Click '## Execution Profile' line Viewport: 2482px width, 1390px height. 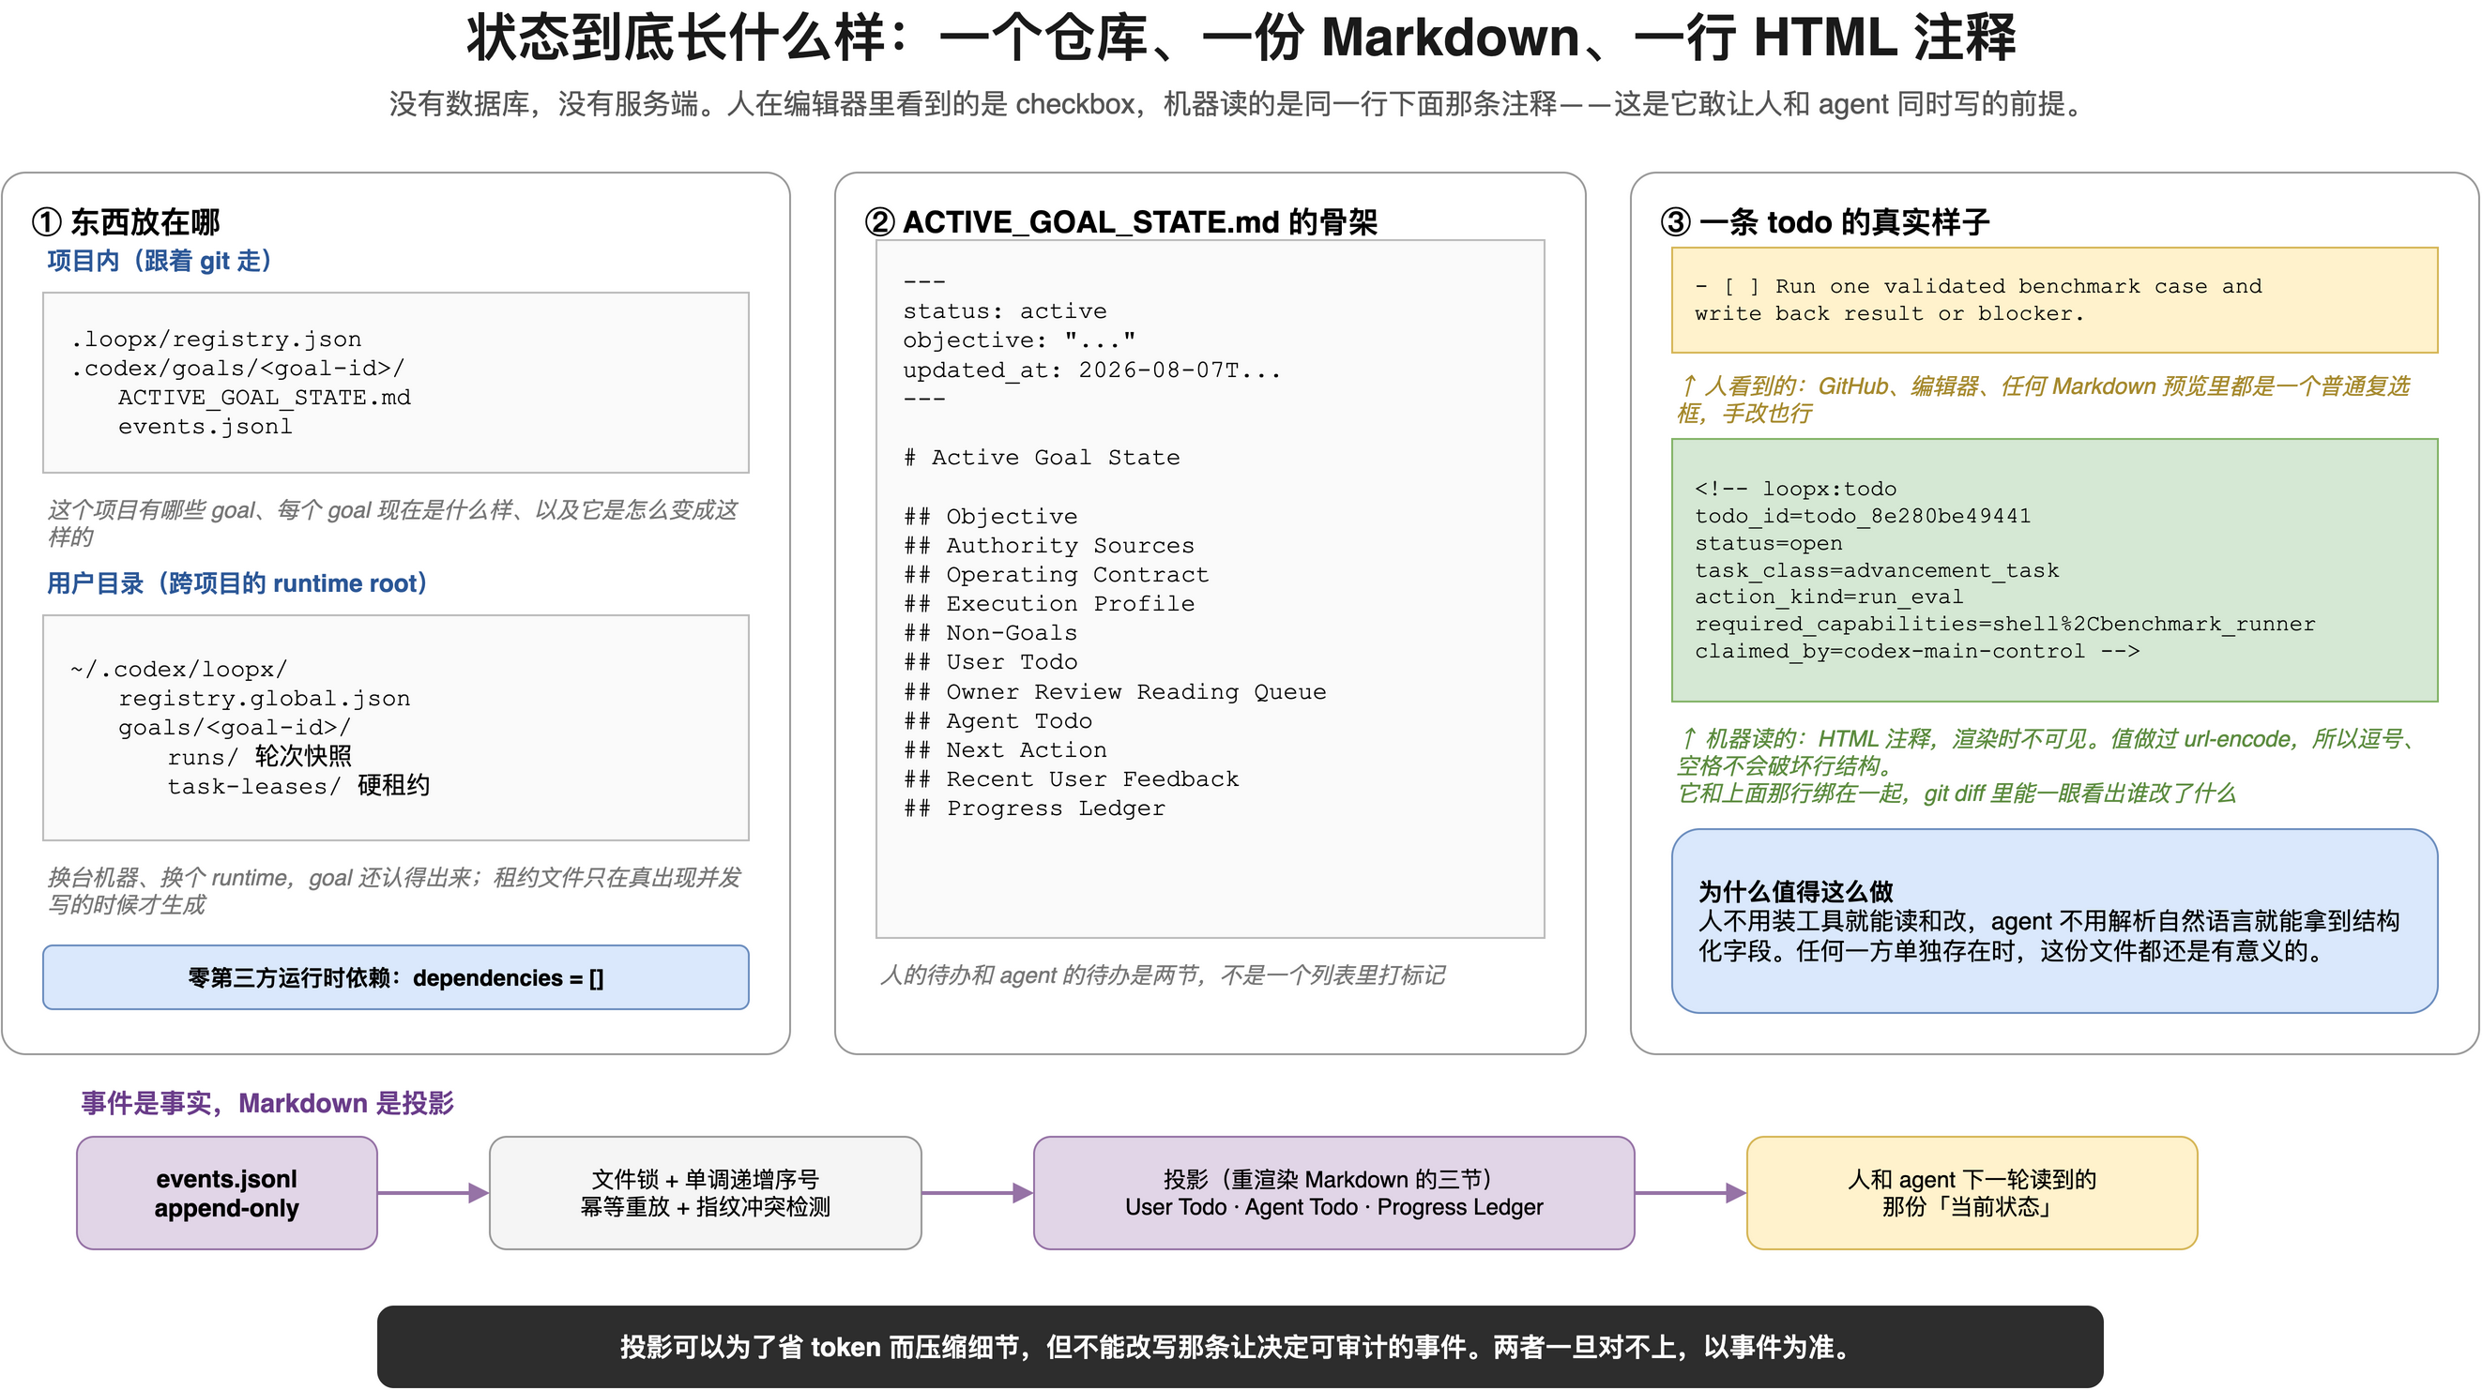tap(1049, 603)
